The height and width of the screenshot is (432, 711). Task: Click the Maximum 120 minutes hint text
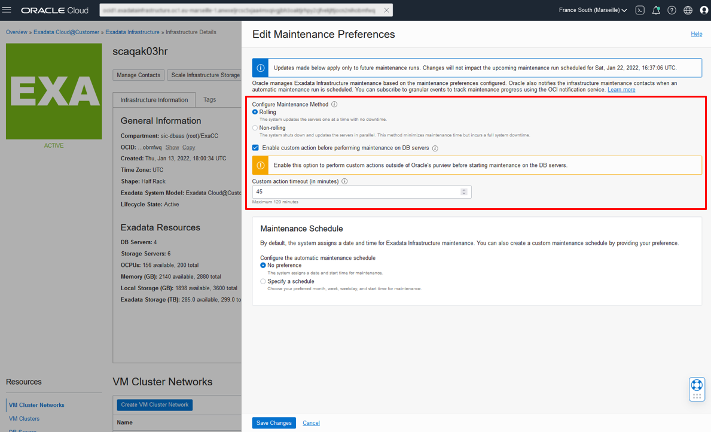tap(275, 202)
